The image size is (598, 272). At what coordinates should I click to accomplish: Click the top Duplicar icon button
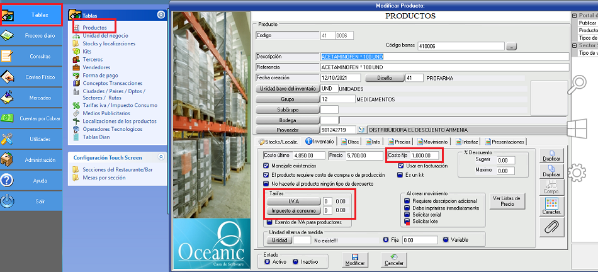(551, 155)
